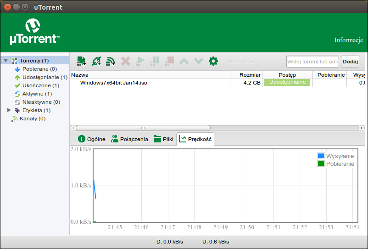Click the blue Wysyłanie legend swatch
The image size is (368, 249).
point(321,156)
